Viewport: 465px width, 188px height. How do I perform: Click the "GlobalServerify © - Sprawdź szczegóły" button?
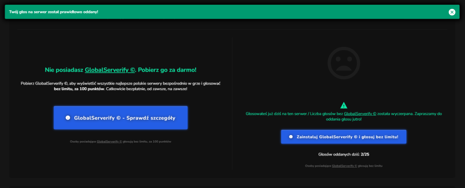(121, 118)
